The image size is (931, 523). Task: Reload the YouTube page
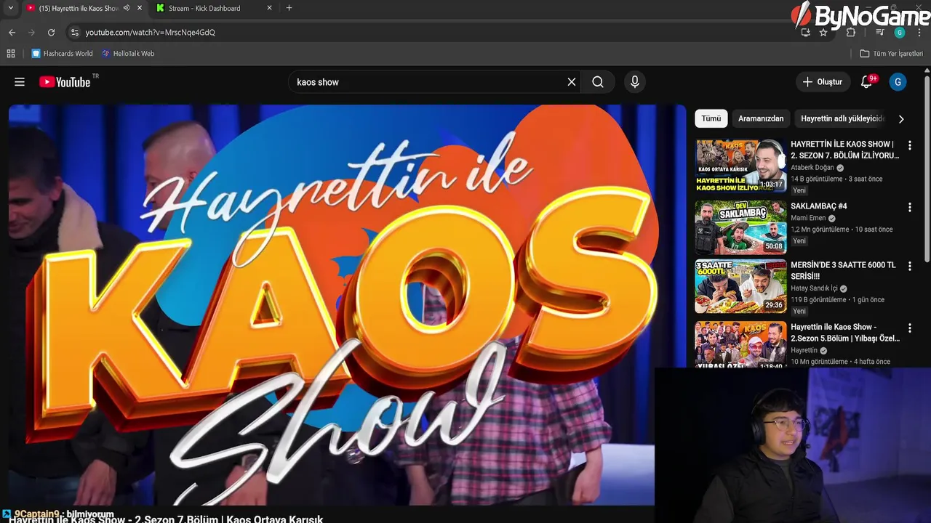coord(51,32)
